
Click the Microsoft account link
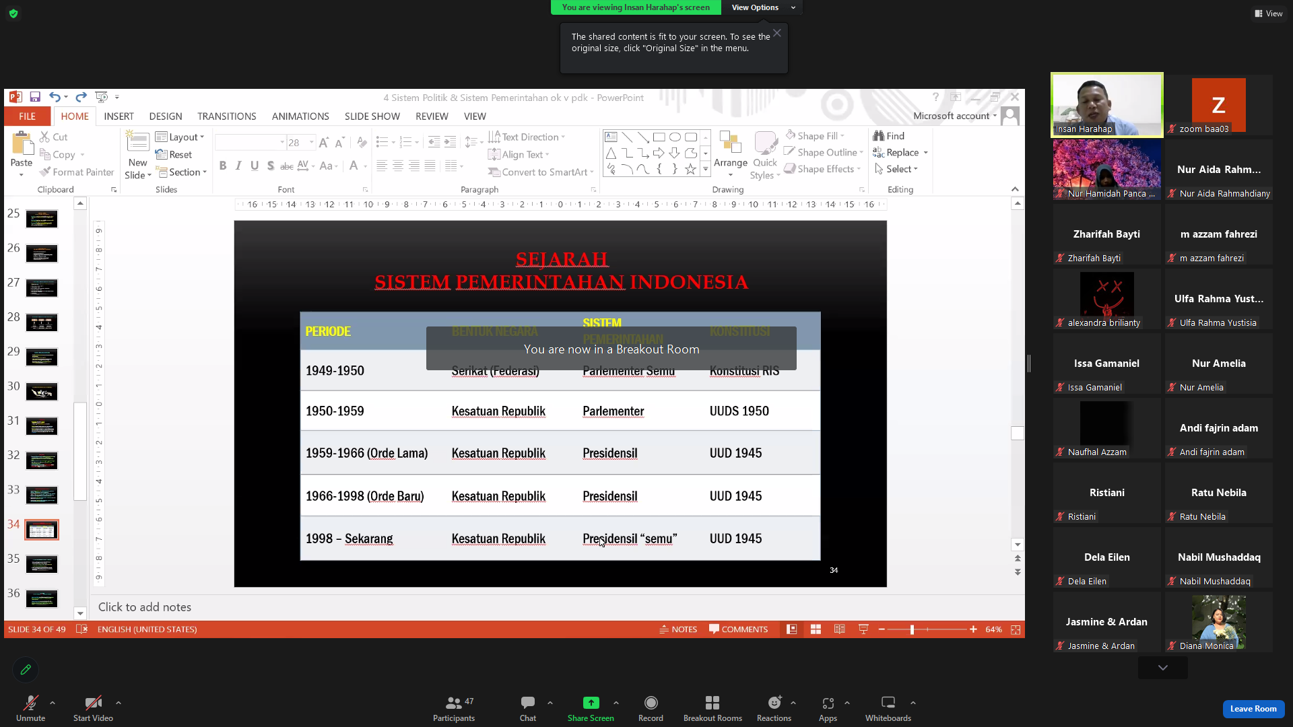point(954,116)
